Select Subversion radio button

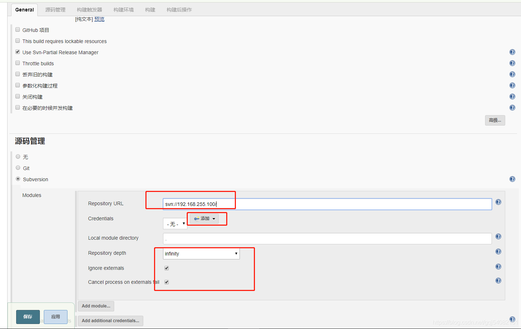18,179
